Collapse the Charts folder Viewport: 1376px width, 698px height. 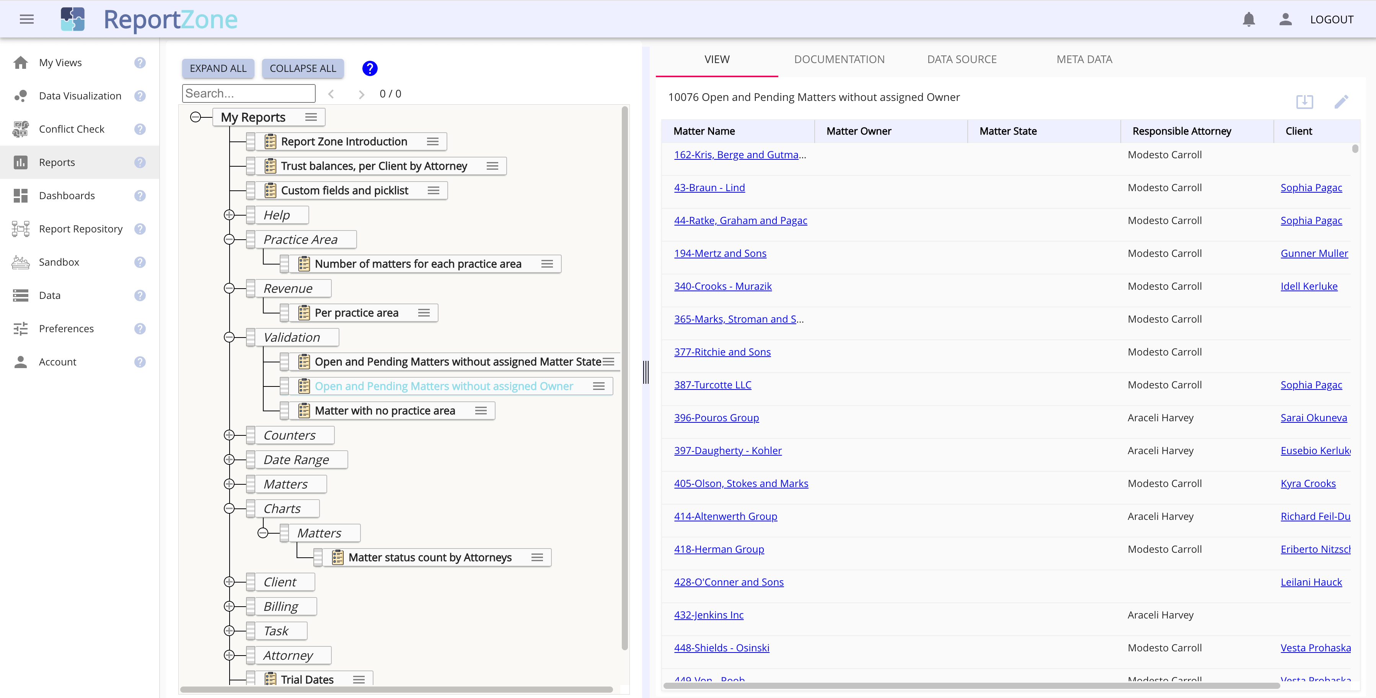point(229,508)
